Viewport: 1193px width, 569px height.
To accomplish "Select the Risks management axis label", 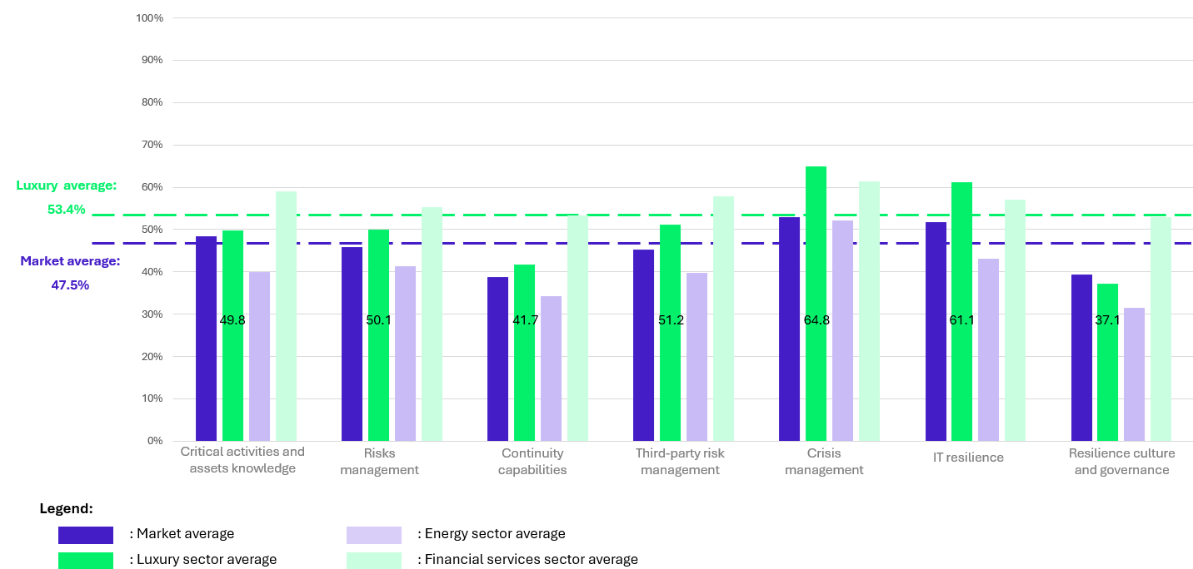I will coord(379,462).
